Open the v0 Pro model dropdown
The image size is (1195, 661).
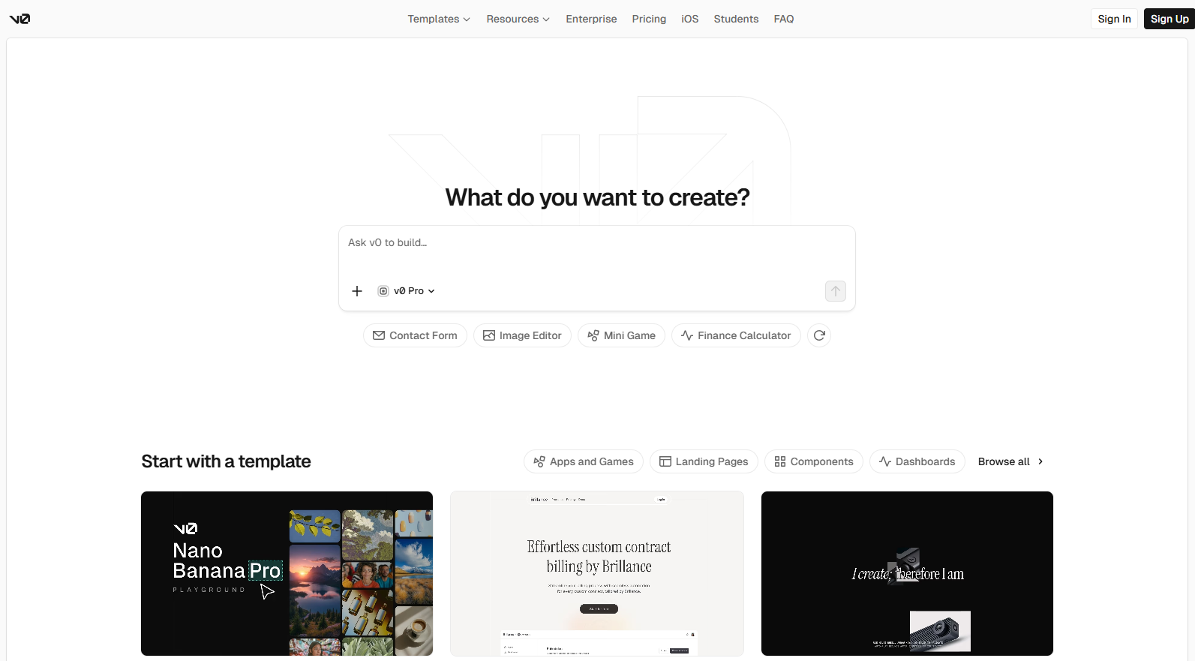click(407, 291)
